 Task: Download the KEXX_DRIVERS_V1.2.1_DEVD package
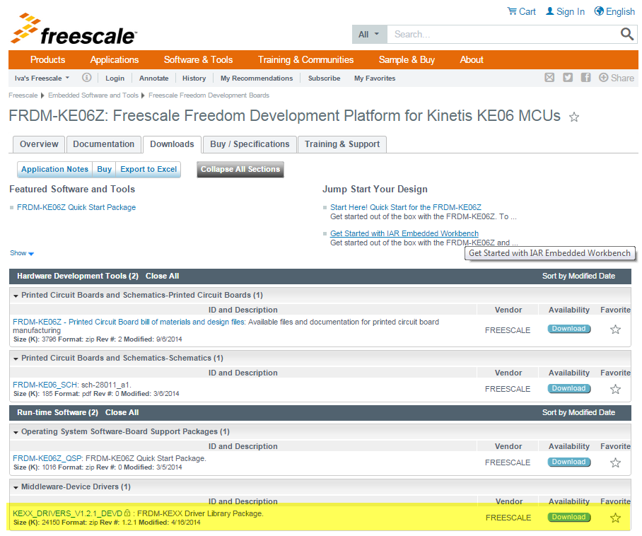pyautogui.click(x=568, y=518)
